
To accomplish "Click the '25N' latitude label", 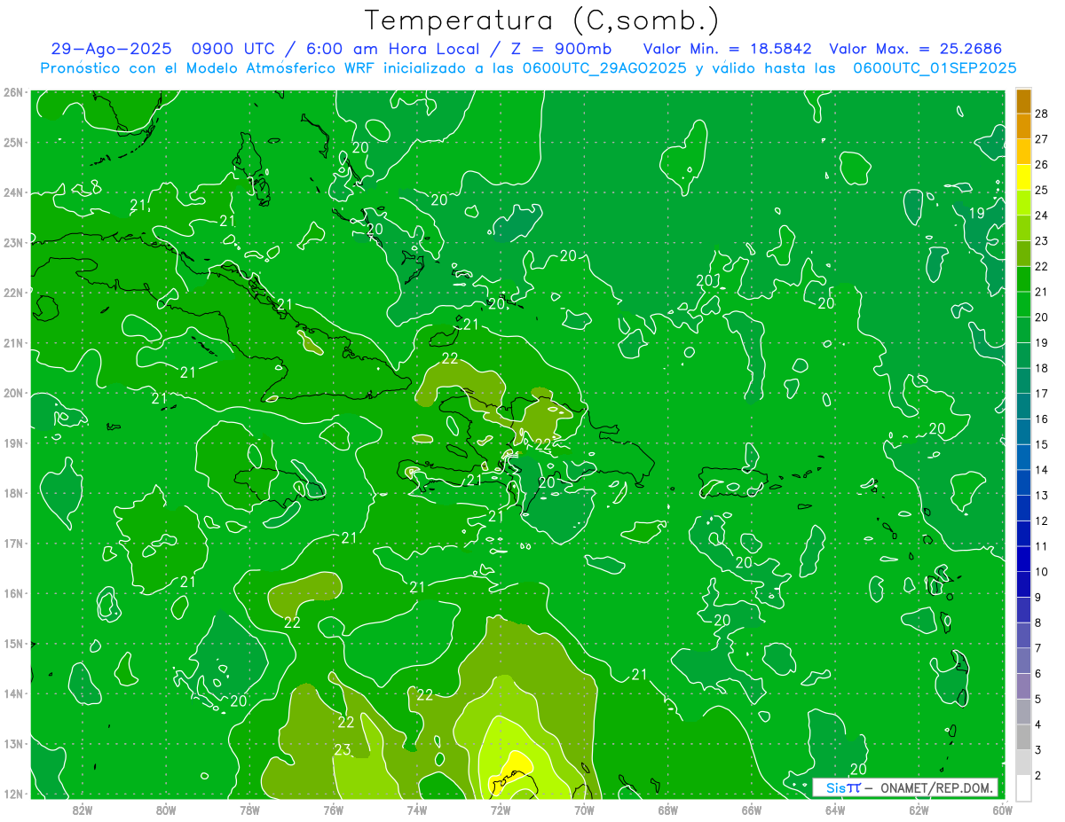I will (x=14, y=142).
